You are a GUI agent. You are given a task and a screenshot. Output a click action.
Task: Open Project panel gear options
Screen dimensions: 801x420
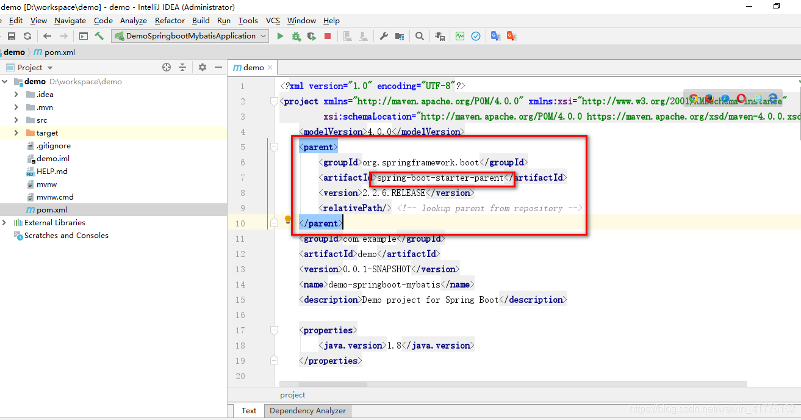pyautogui.click(x=203, y=67)
